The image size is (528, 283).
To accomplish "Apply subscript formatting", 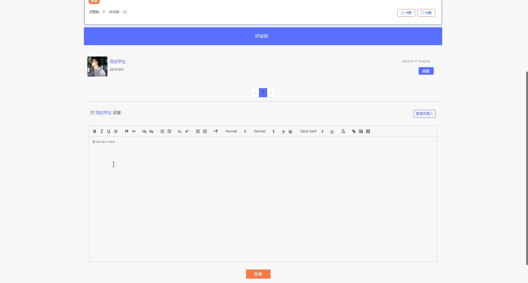I will pos(180,131).
